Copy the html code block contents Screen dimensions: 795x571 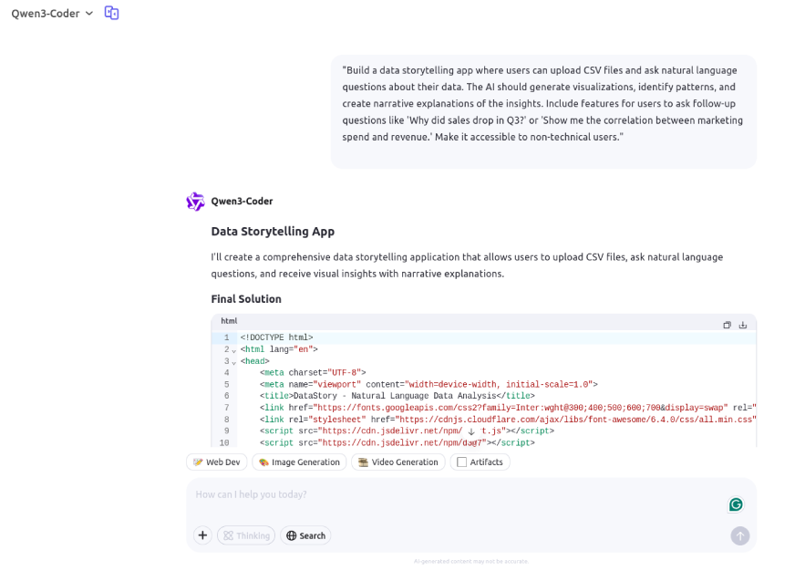coord(727,325)
